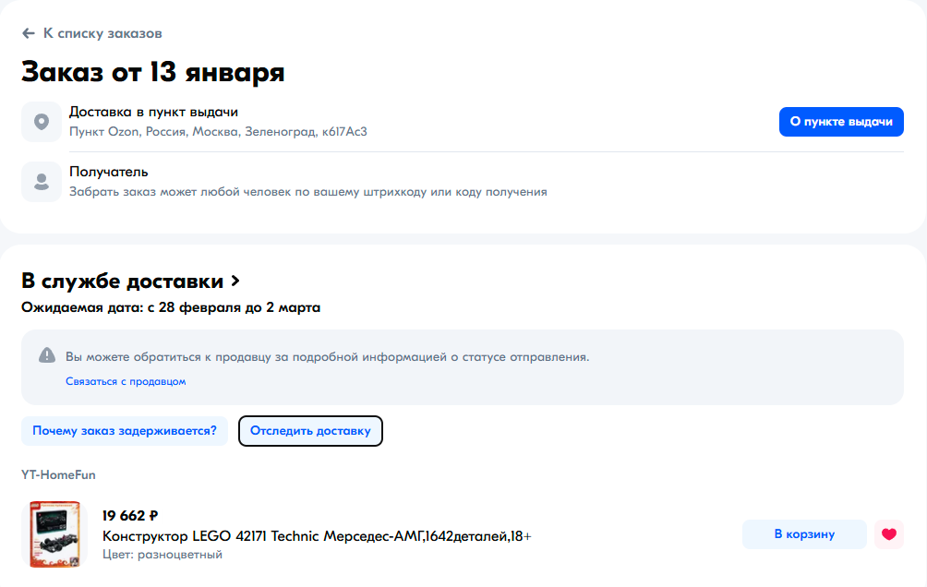
Task: Click the warning triangle icon
Action: click(x=47, y=355)
